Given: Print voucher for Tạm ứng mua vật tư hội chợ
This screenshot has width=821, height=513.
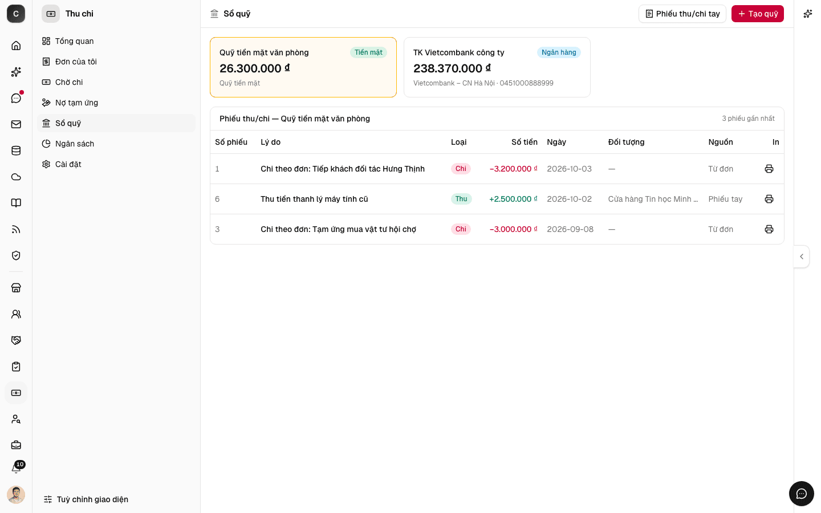Looking at the screenshot, I should pos(769,229).
